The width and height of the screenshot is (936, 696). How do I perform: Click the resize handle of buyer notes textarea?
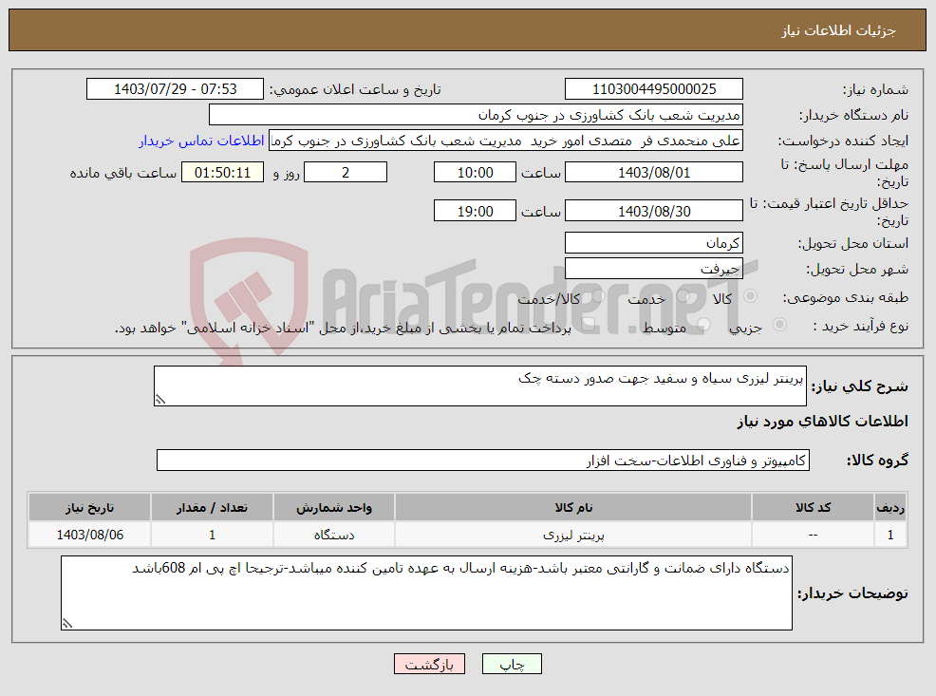coord(66,623)
